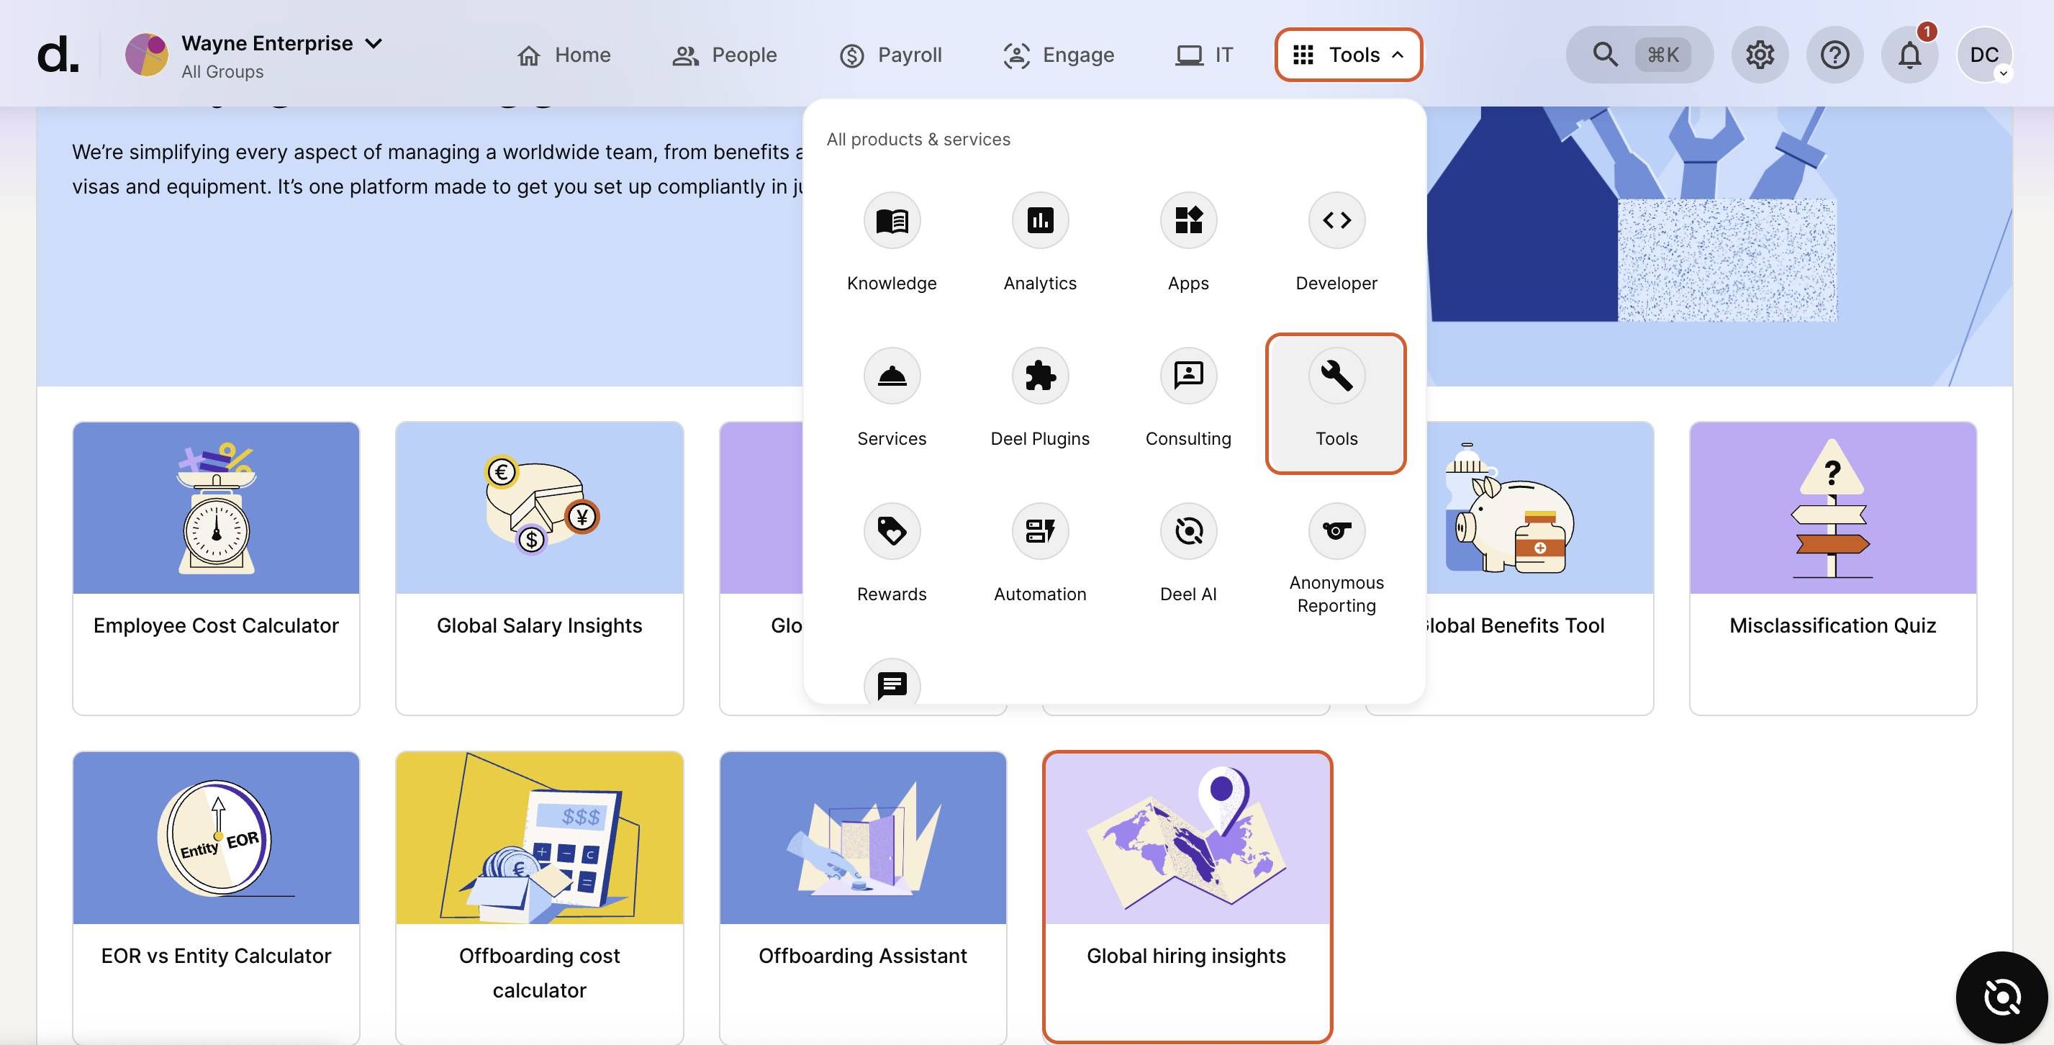2054x1045 pixels.
Task: Open the Analytics product icon
Action: [1040, 221]
